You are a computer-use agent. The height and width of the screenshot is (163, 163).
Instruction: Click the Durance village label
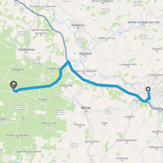coord(43,99)
